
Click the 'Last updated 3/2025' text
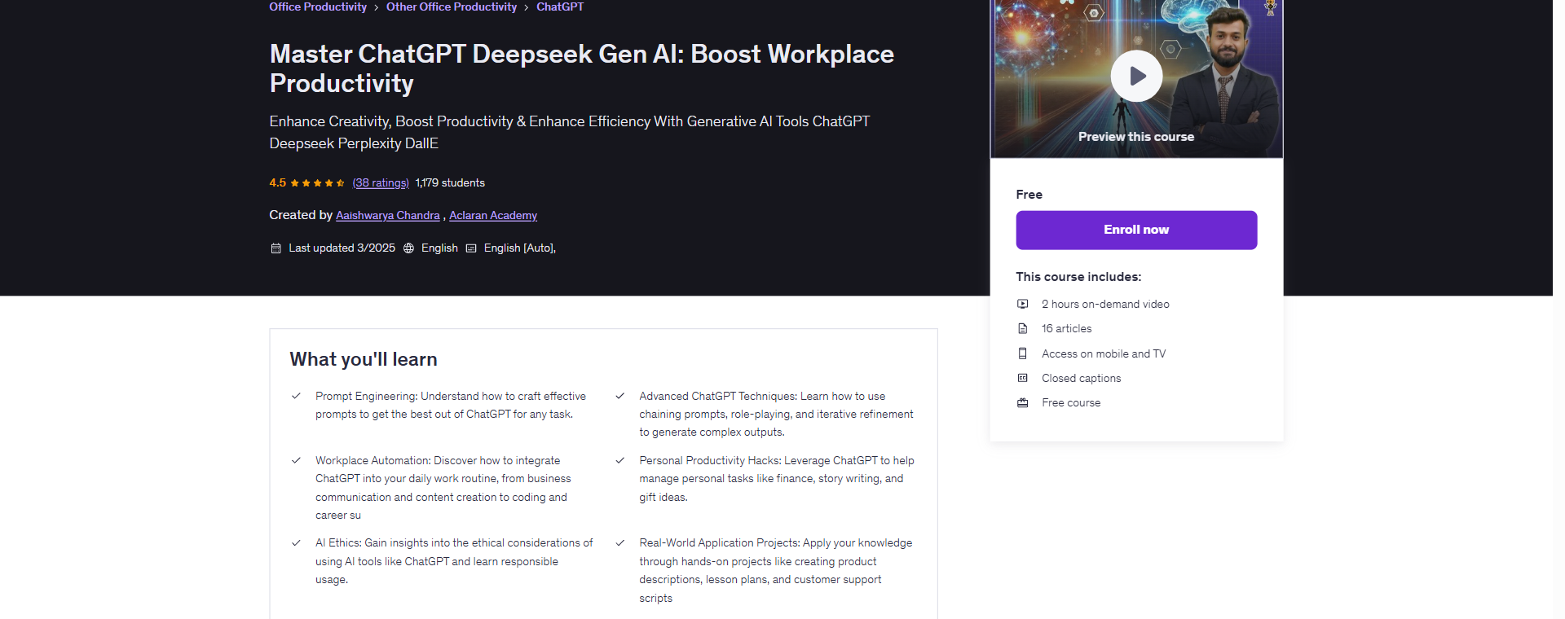coord(342,248)
